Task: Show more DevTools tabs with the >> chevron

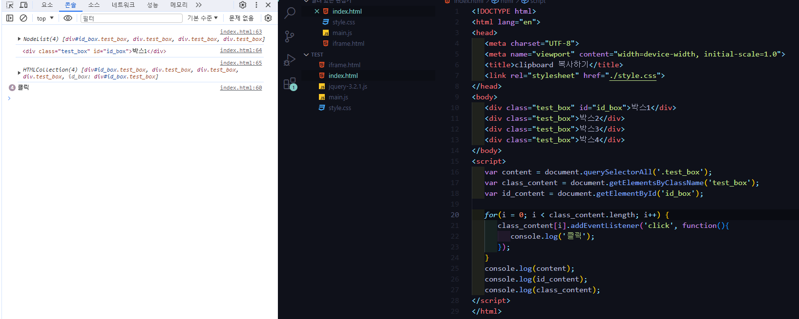Action: coord(199,5)
